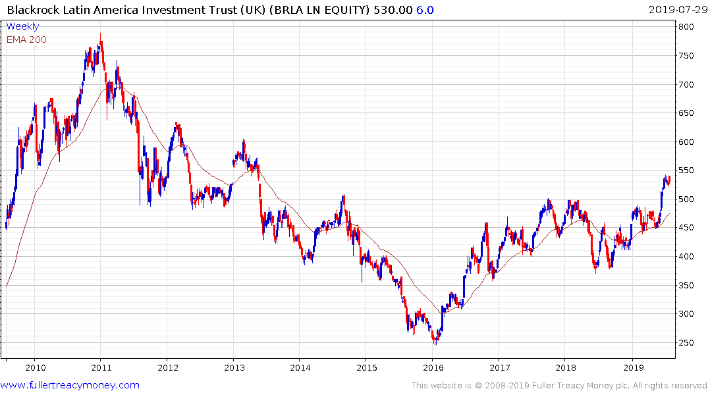Click the 2010 label on the time axis

[35, 367]
